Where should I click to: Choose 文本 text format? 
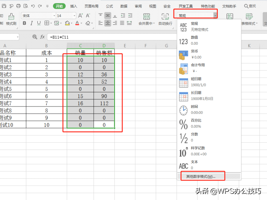pos(209,165)
